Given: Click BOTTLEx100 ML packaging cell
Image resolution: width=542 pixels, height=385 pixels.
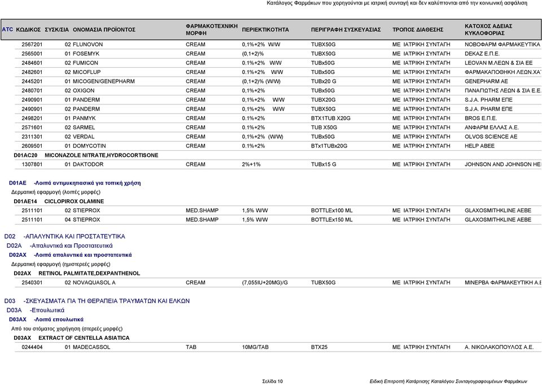Looking at the screenshot, I should (332, 211).
